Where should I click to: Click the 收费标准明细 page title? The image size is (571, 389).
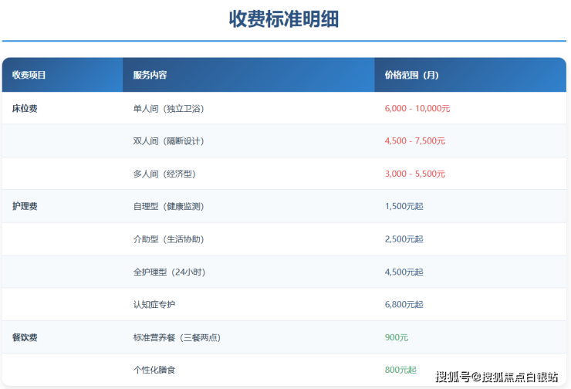284,19
